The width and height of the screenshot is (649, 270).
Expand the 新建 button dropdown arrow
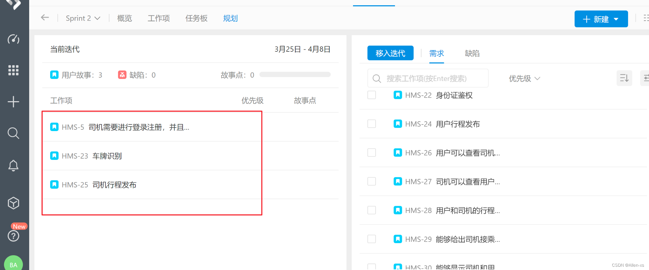coord(616,19)
